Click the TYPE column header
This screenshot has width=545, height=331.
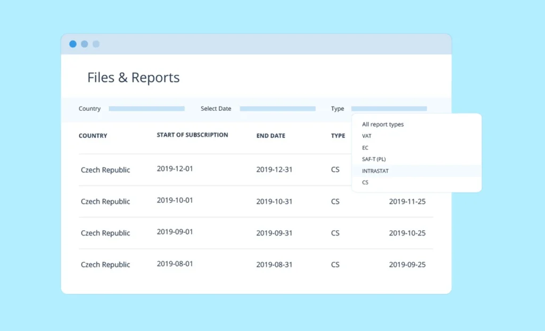338,136
